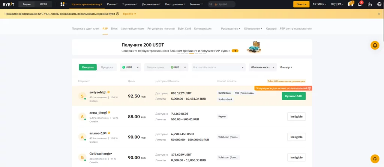Click swtysohigh merchant avatar

82,96
